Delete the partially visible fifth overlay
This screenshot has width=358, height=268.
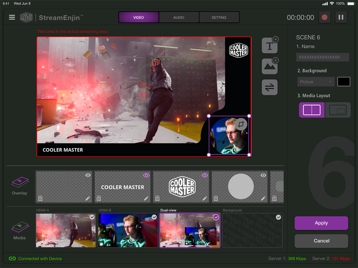pos(274,198)
